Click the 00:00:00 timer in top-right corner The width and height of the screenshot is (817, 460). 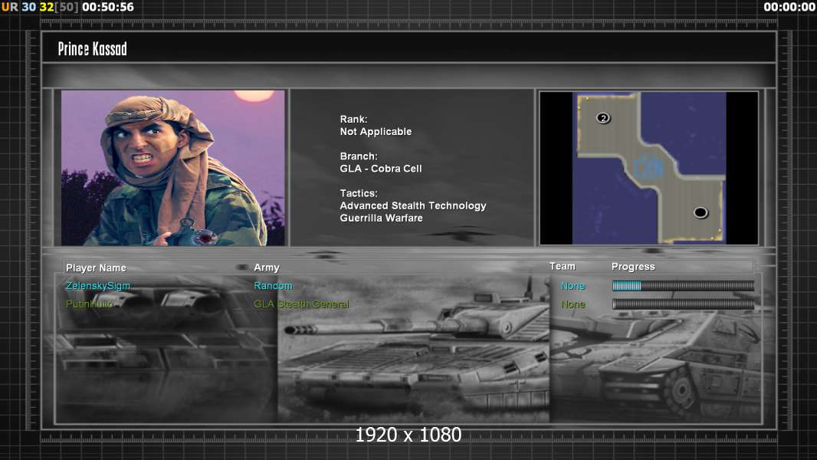(789, 8)
